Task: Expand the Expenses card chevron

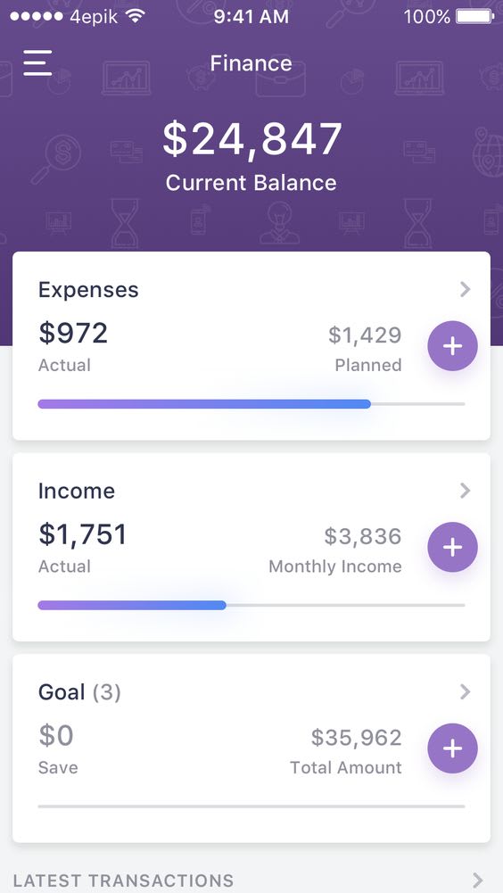Action: tap(465, 289)
